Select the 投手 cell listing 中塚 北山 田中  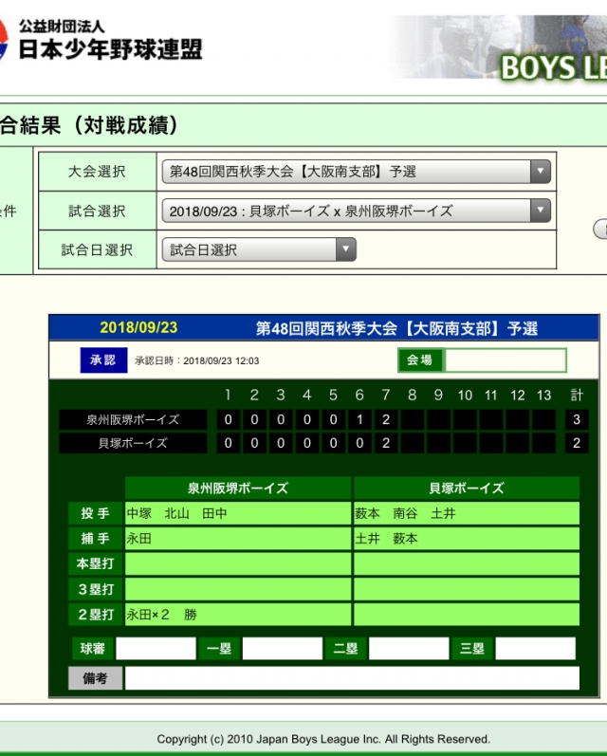[238, 513]
